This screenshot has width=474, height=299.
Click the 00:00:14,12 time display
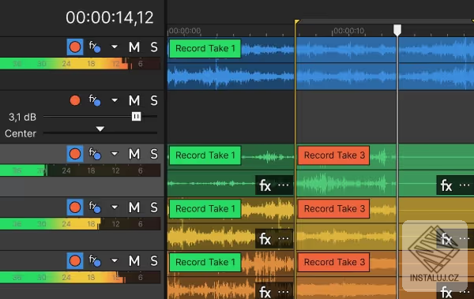pyautogui.click(x=110, y=17)
